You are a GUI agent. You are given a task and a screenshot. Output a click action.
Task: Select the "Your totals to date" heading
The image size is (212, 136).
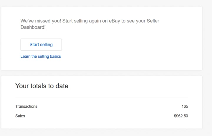(x=42, y=86)
